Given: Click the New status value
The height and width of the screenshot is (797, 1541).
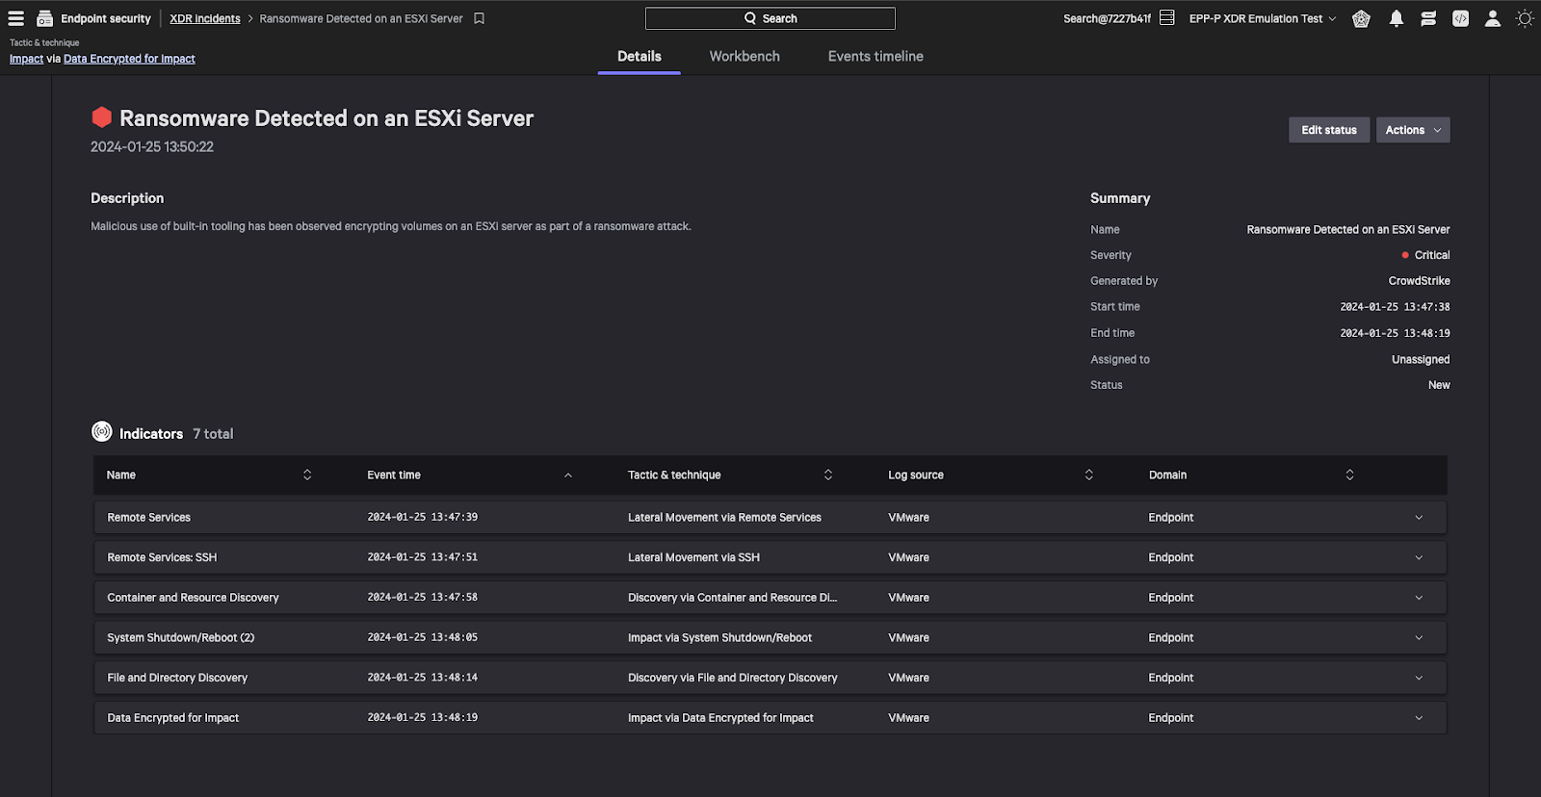Looking at the screenshot, I should pyautogui.click(x=1439, y=385).
